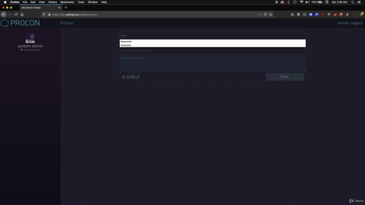Open macOS Spotlight search icon
The image size is (365, 205).
352,2
